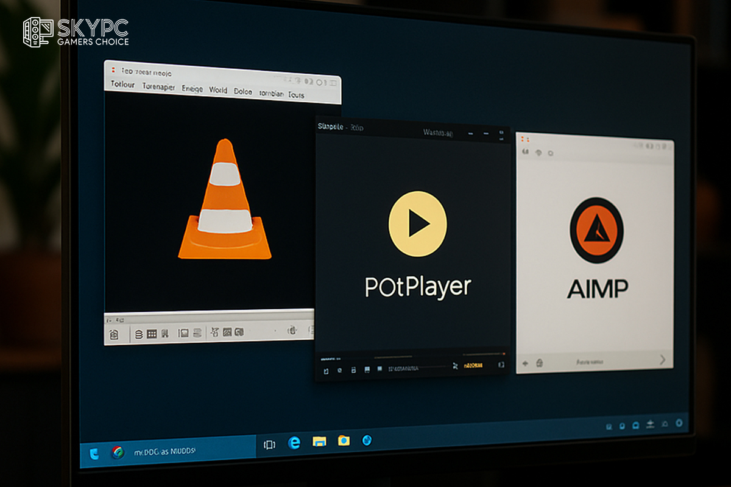Click the large yellow play button in PotPlayer
Image resolution: width=731 pixels, height=487 pixels.
(417, 223)
